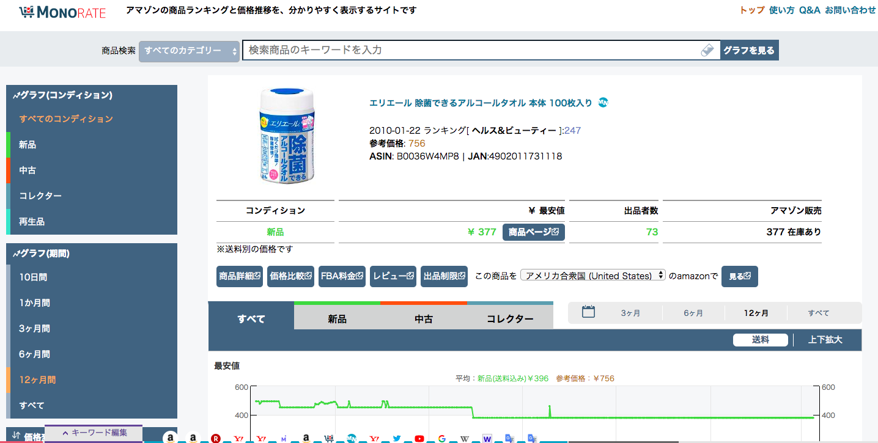878x443 pixels.
Task: Open the FBA料金 button
Action: pyautogui.click(x=342, y=276)
